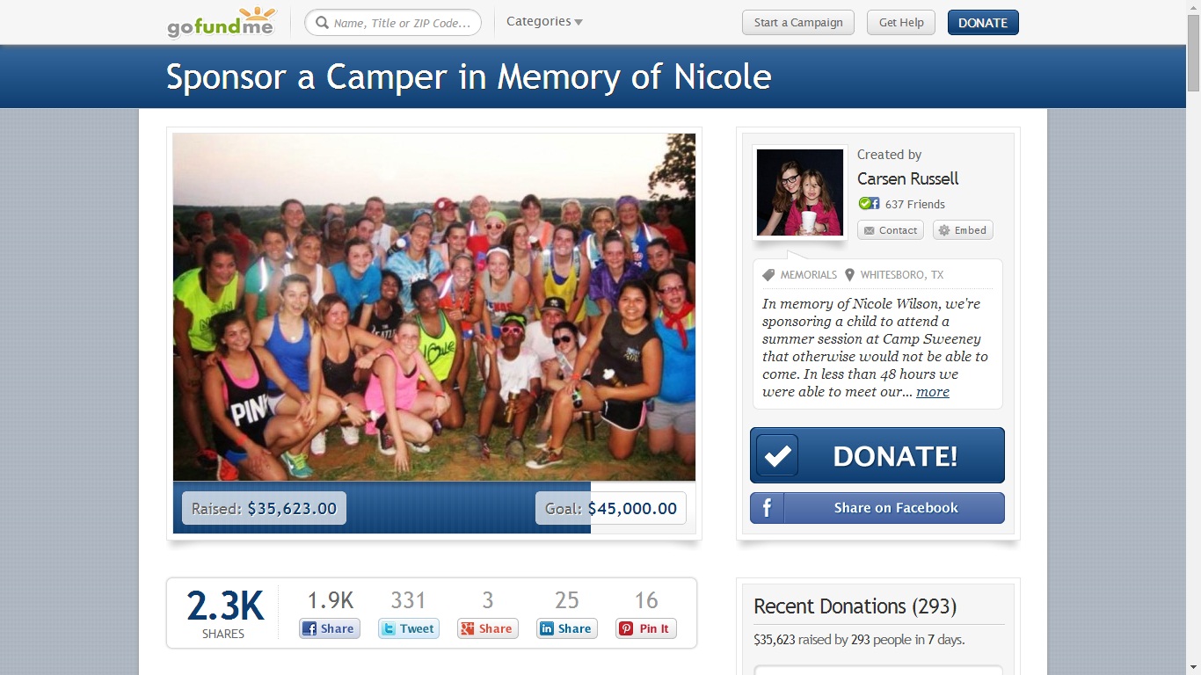
Task: Open Get Help
Action: click(901, 23)
